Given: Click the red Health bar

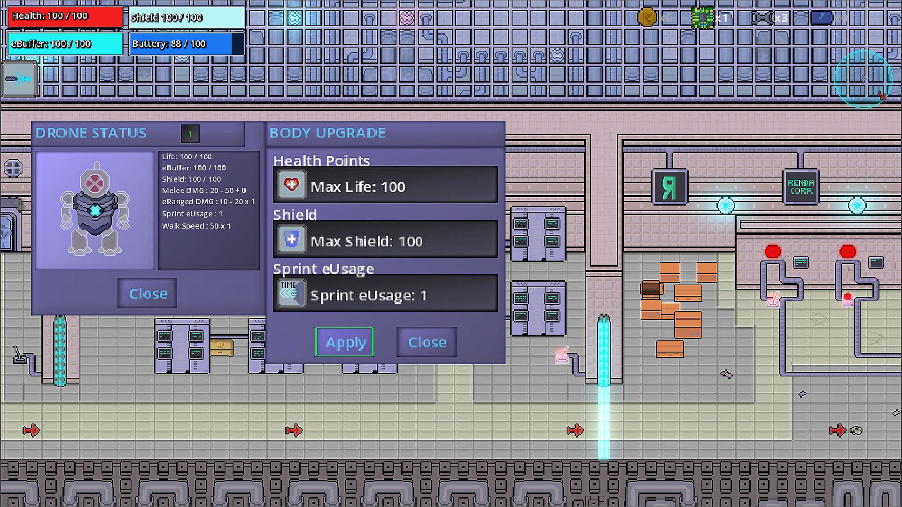Looking at the screenshot, I should (x=65, y=16).
